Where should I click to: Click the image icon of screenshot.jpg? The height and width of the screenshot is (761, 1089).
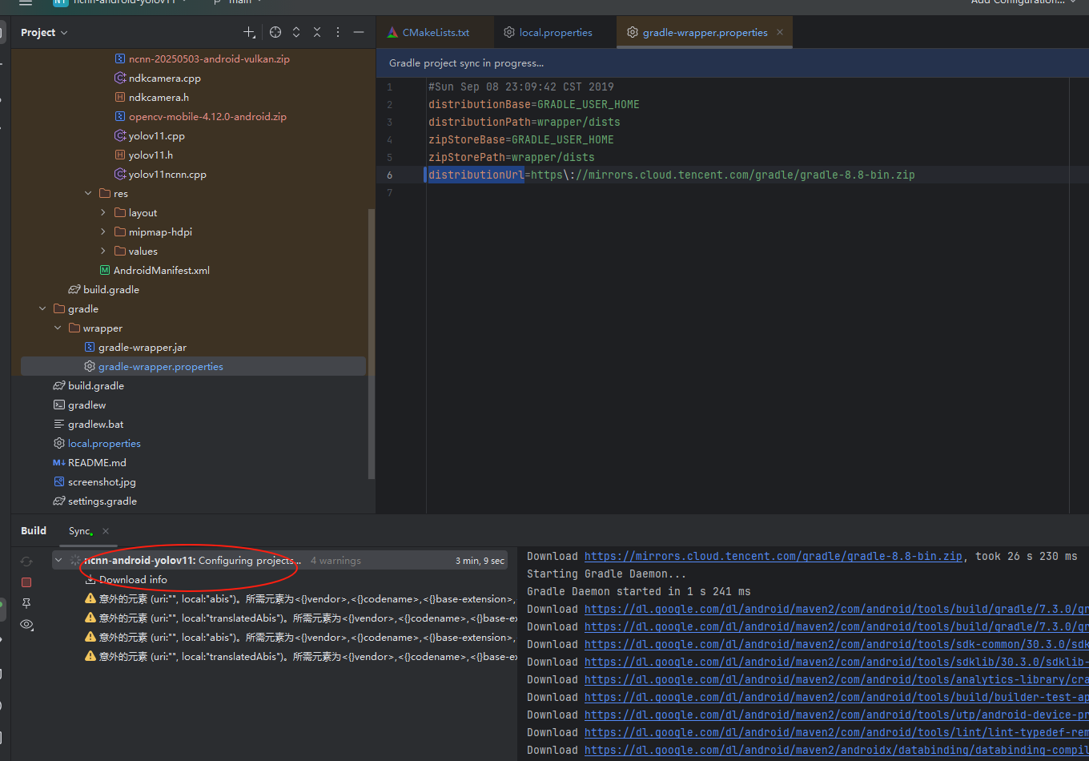click(x=58, y=482)
